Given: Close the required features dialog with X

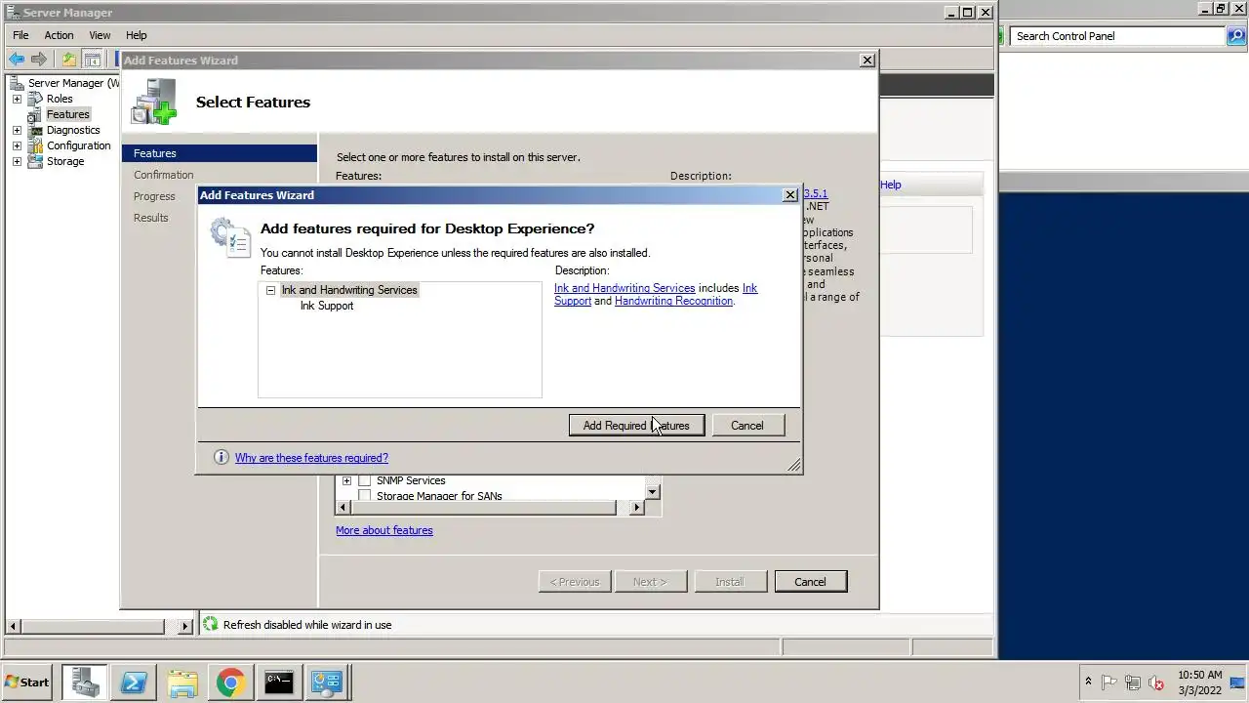Looking at the screenshot, I should pos(790,194).
